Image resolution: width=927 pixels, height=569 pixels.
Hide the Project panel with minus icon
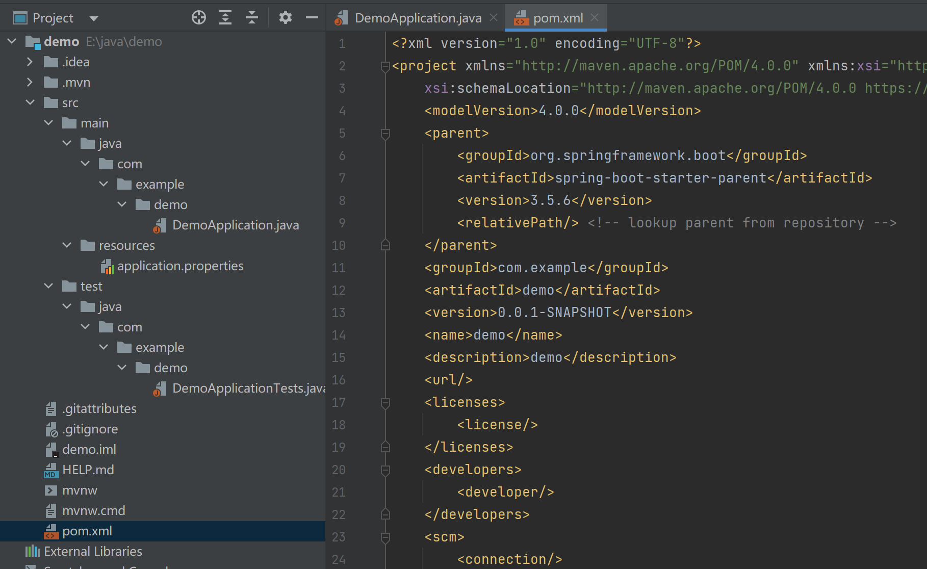tap(312, 18)
